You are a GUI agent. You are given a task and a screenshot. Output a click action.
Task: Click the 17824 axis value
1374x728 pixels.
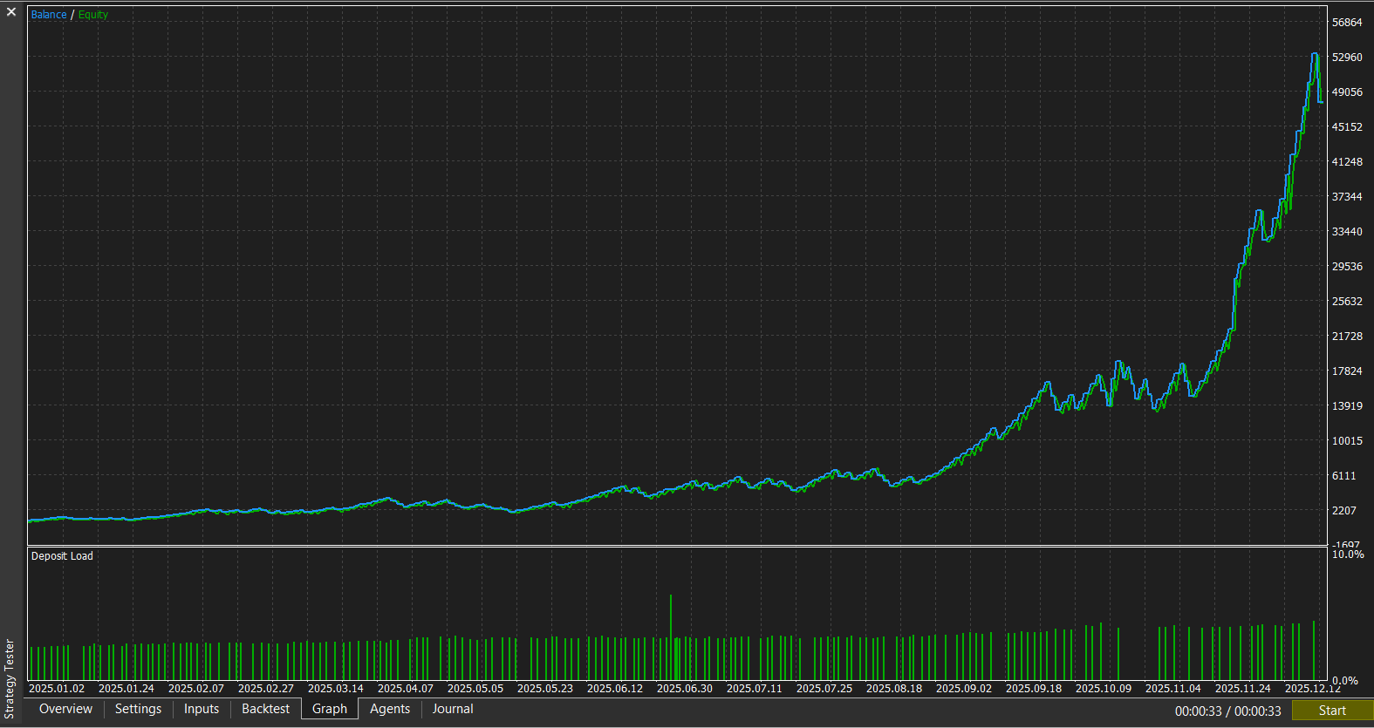point(1347,371)
